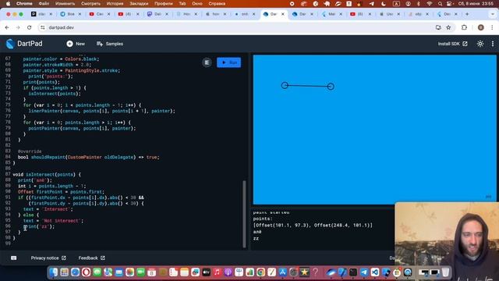Click code line 'bool shouldRepaint' on line 84
499x281 pixels.
click(x=88, y=157)
